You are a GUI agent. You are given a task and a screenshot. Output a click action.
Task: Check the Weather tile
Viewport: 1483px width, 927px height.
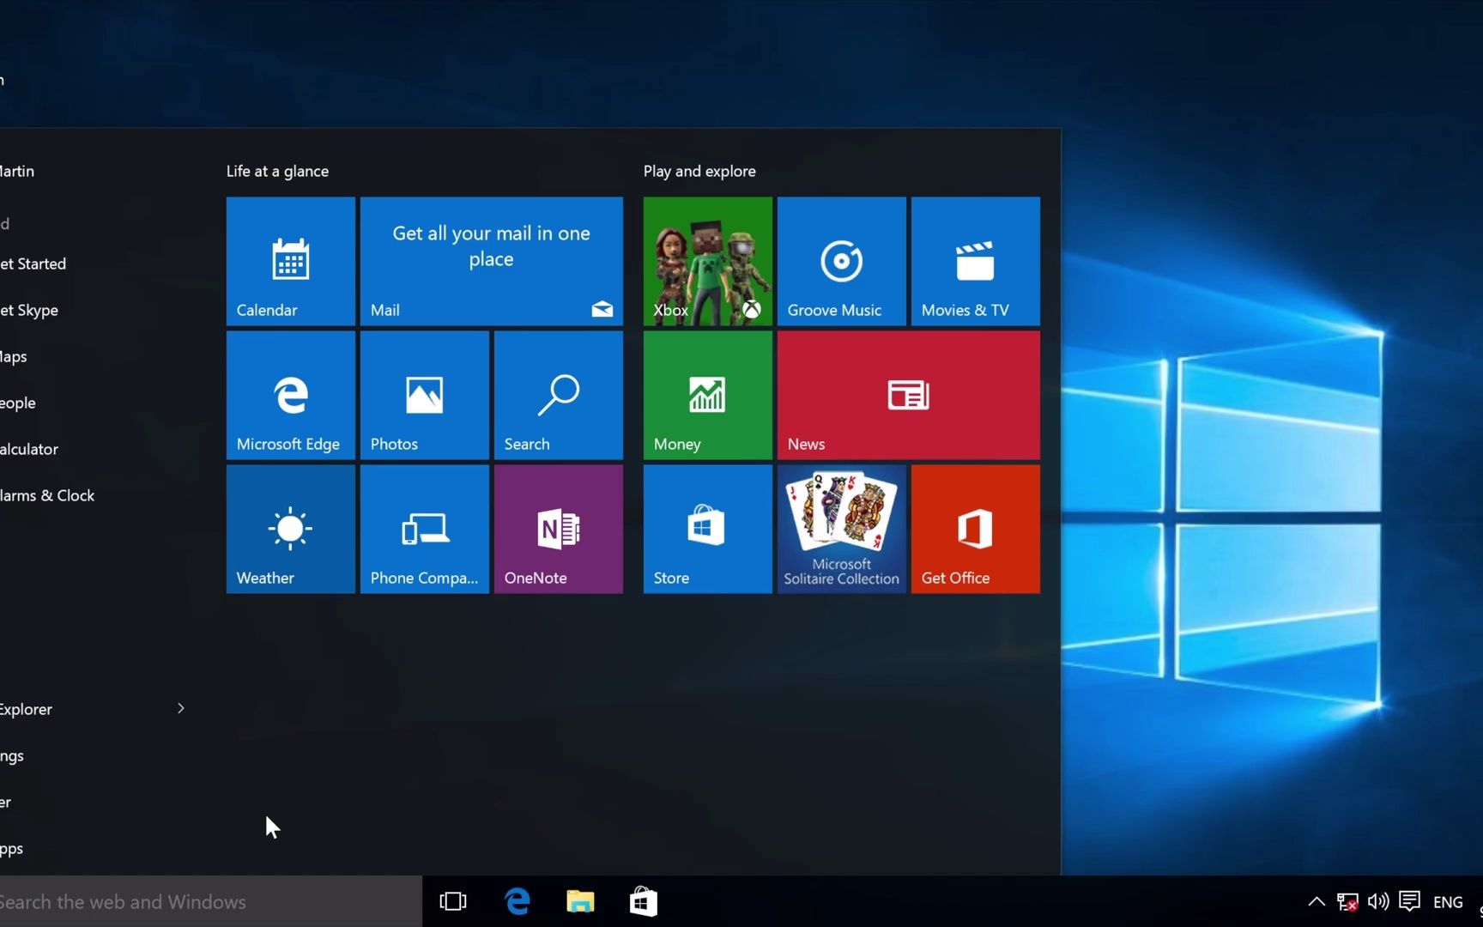(x=289, y=529)
